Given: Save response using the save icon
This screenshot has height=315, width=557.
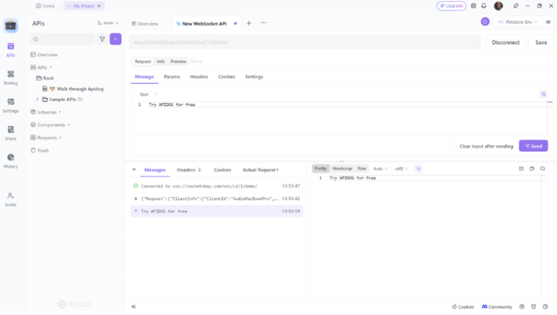Looking at the screenshot, I should pyautogui.click(x=521, y=169).
